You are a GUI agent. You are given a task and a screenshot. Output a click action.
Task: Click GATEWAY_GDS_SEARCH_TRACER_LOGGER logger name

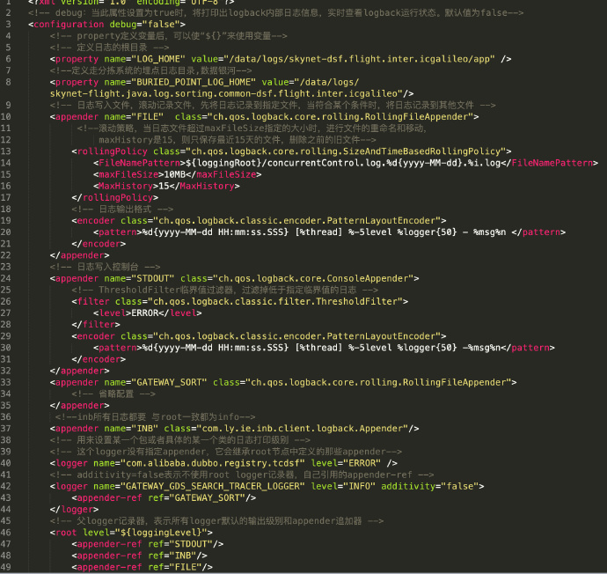tap(213, 486)
